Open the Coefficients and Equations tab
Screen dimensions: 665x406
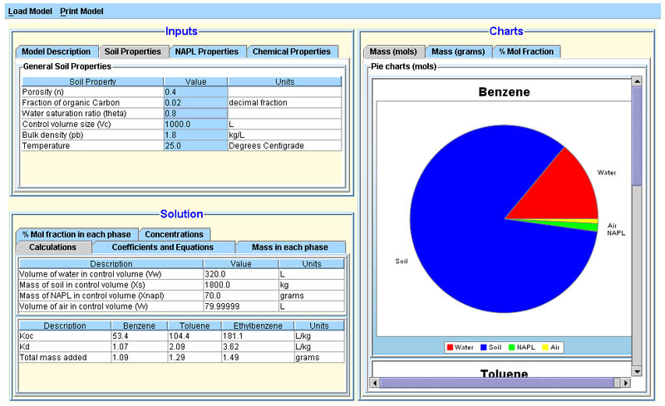pyautogui.click(x=162, y=247)
